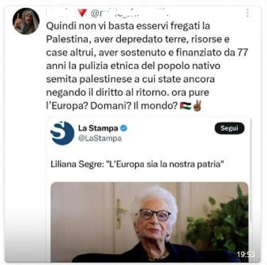Screen dimensions: 267x265
Task: Click the La Stampa account name
Action: [x=98, y=128]
